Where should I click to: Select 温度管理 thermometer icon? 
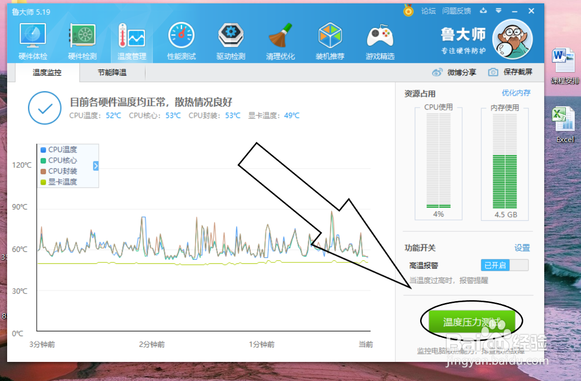click(132, 36)
